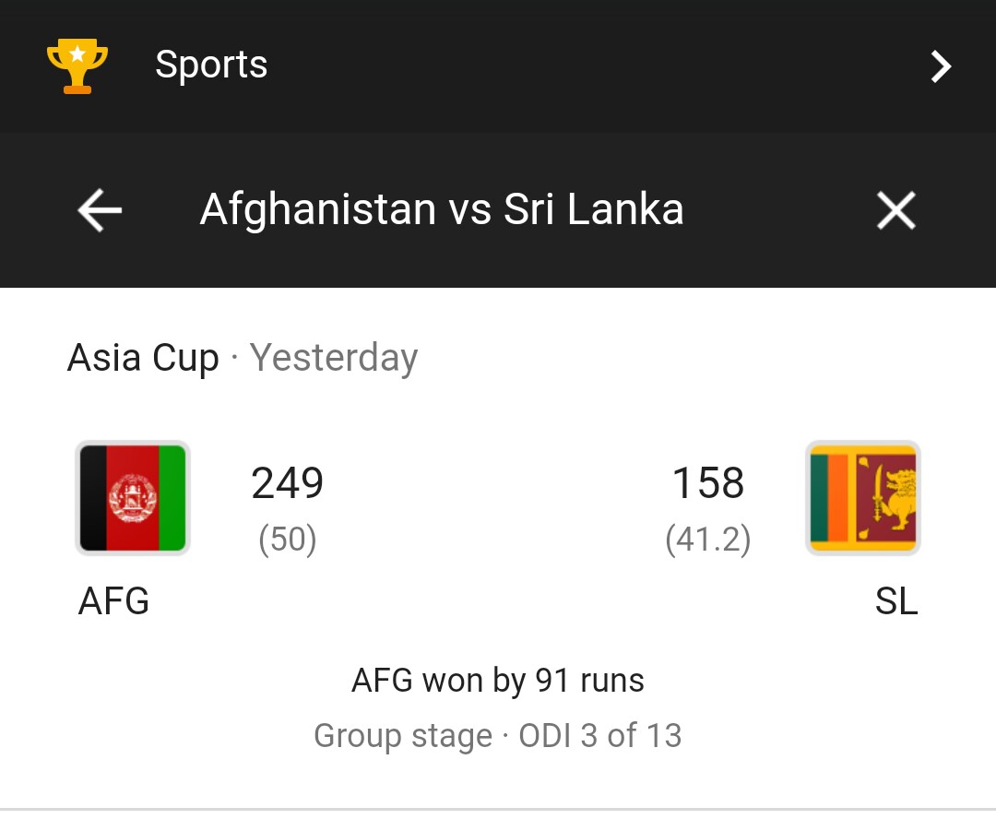Click the ODI 3 of 13 text
Viewport: 996px width, 819px height.
click(x=600, y=736)
